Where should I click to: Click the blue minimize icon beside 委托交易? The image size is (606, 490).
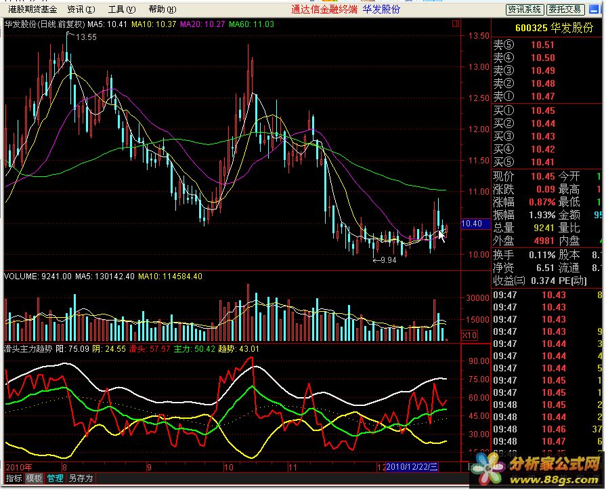(594, 9)
